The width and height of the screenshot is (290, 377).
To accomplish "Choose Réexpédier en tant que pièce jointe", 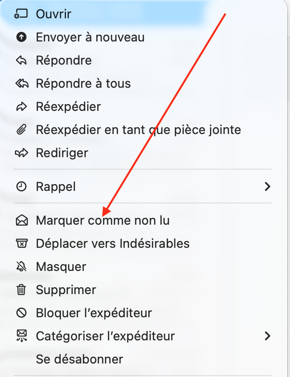I will pos(138,130).
